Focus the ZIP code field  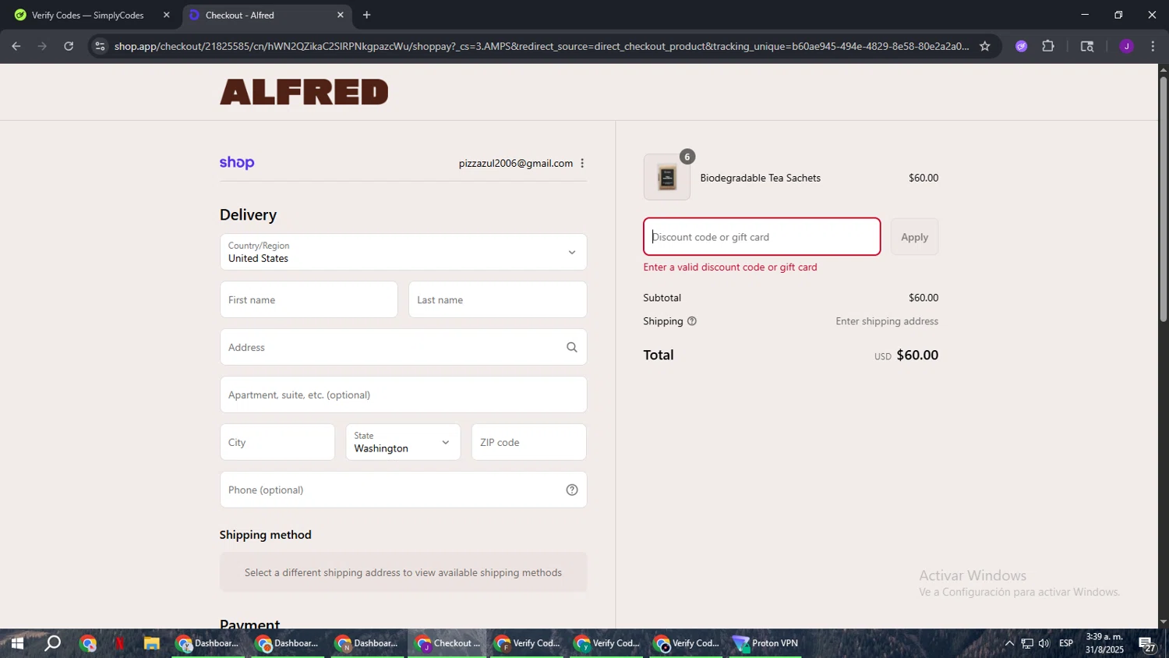528,442
